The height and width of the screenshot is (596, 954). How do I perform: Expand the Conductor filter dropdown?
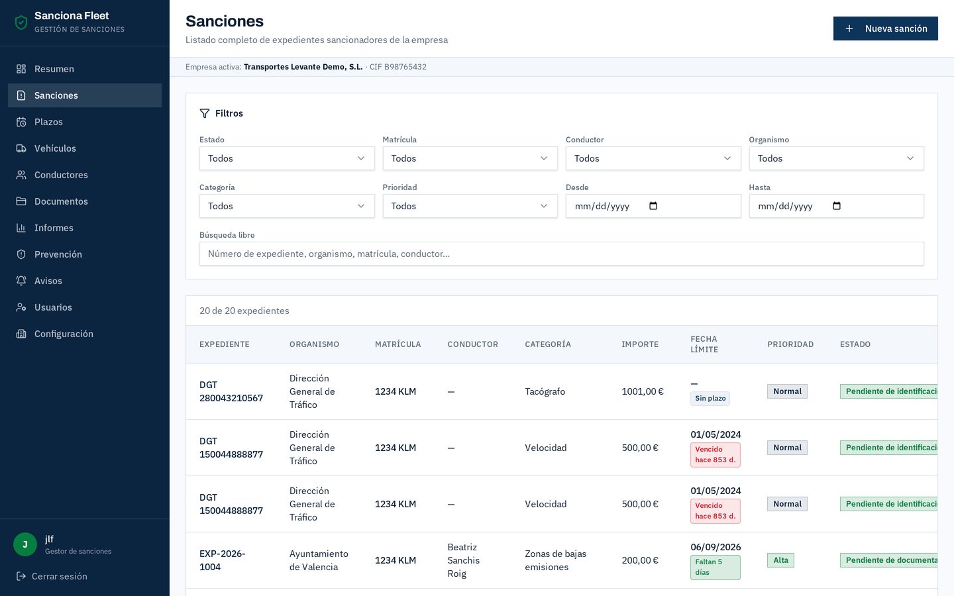click(653, 158)
